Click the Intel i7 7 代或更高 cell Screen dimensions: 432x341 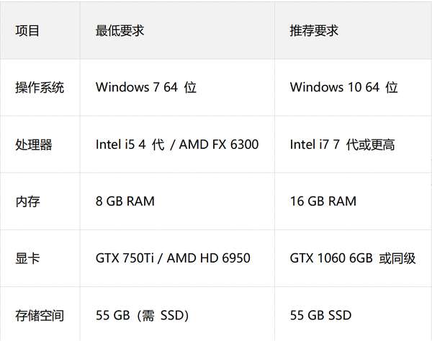pyautogui.click(x=342, y=145)
